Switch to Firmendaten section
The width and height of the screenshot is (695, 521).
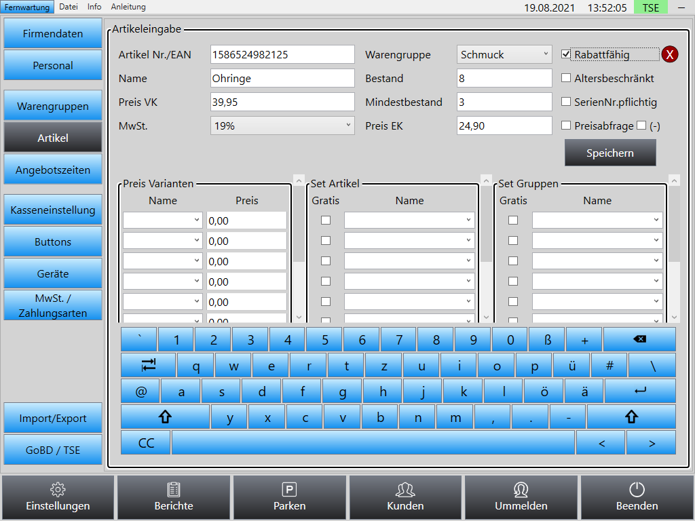point(53,33)
